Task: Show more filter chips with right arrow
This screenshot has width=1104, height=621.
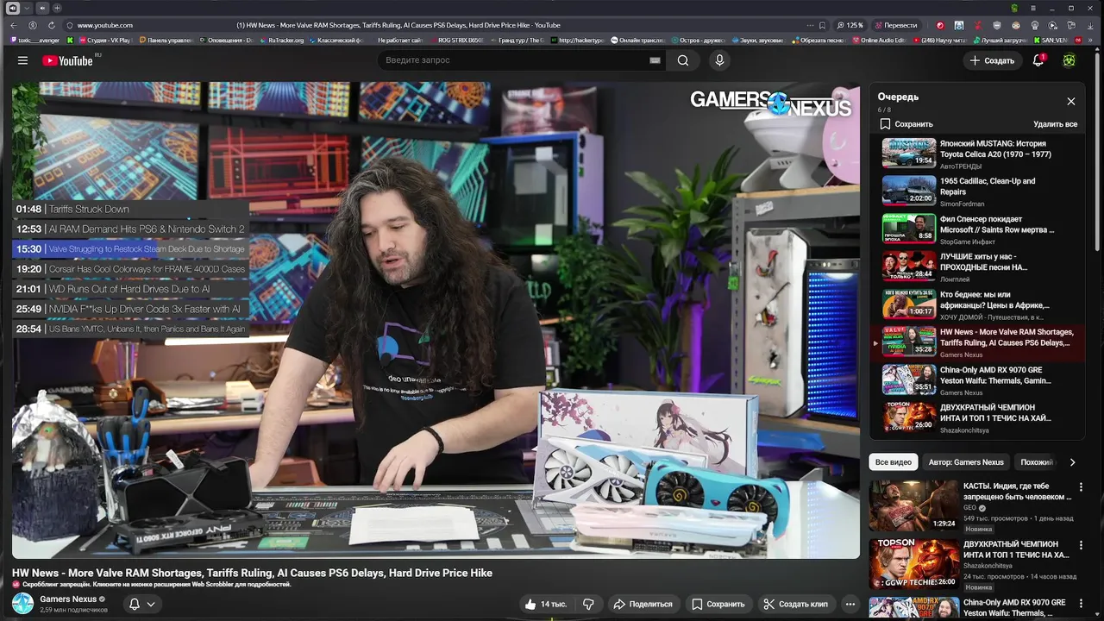Action: [x=1072, y=462]
